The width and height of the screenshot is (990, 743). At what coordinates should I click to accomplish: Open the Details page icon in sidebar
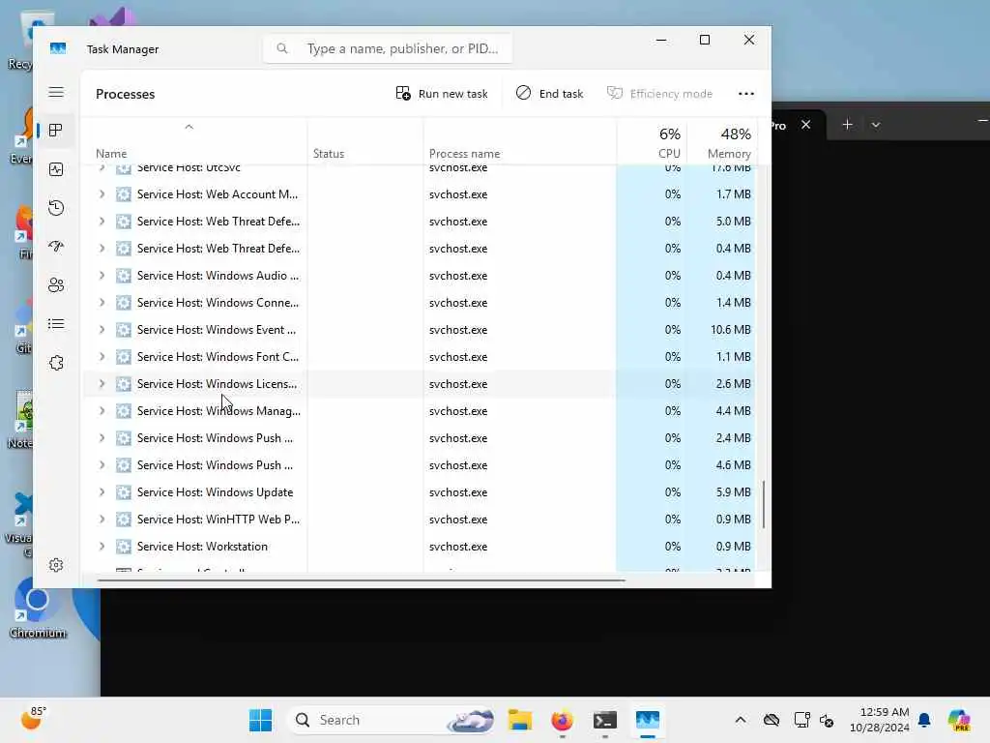[x=56, y=324]
